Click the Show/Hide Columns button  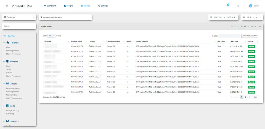click(250, 36)
